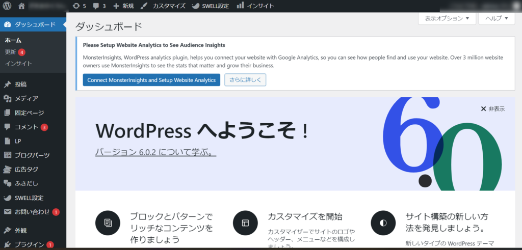522x250 pixels.
Task: Click the grid icon next to ブログパーツ
Action: (7, 155)
